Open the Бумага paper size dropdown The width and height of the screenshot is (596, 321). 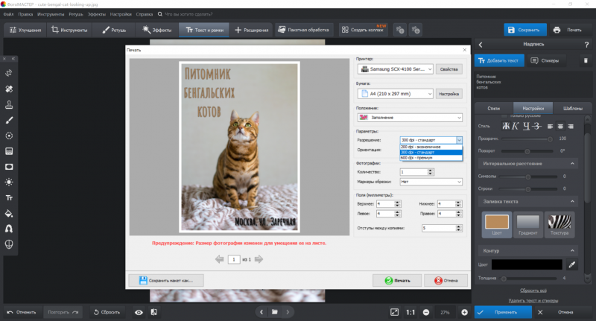click(x=396, y=94)
